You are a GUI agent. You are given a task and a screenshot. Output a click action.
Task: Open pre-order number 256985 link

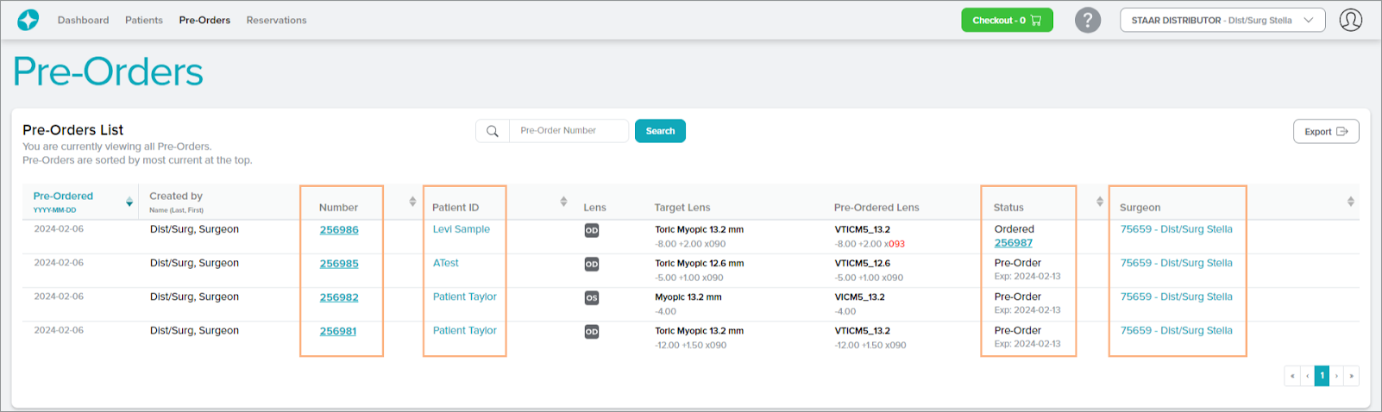point(339,264)
